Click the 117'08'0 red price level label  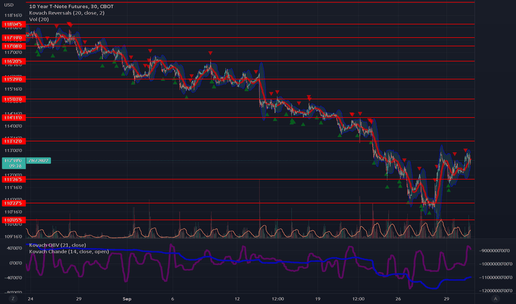click(13, 46)
